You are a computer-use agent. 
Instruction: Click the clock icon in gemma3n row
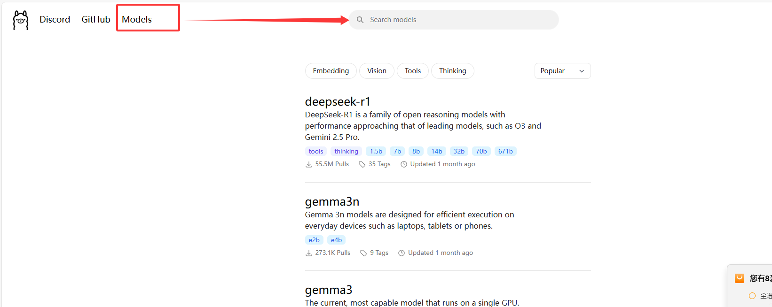coord(402,253)
